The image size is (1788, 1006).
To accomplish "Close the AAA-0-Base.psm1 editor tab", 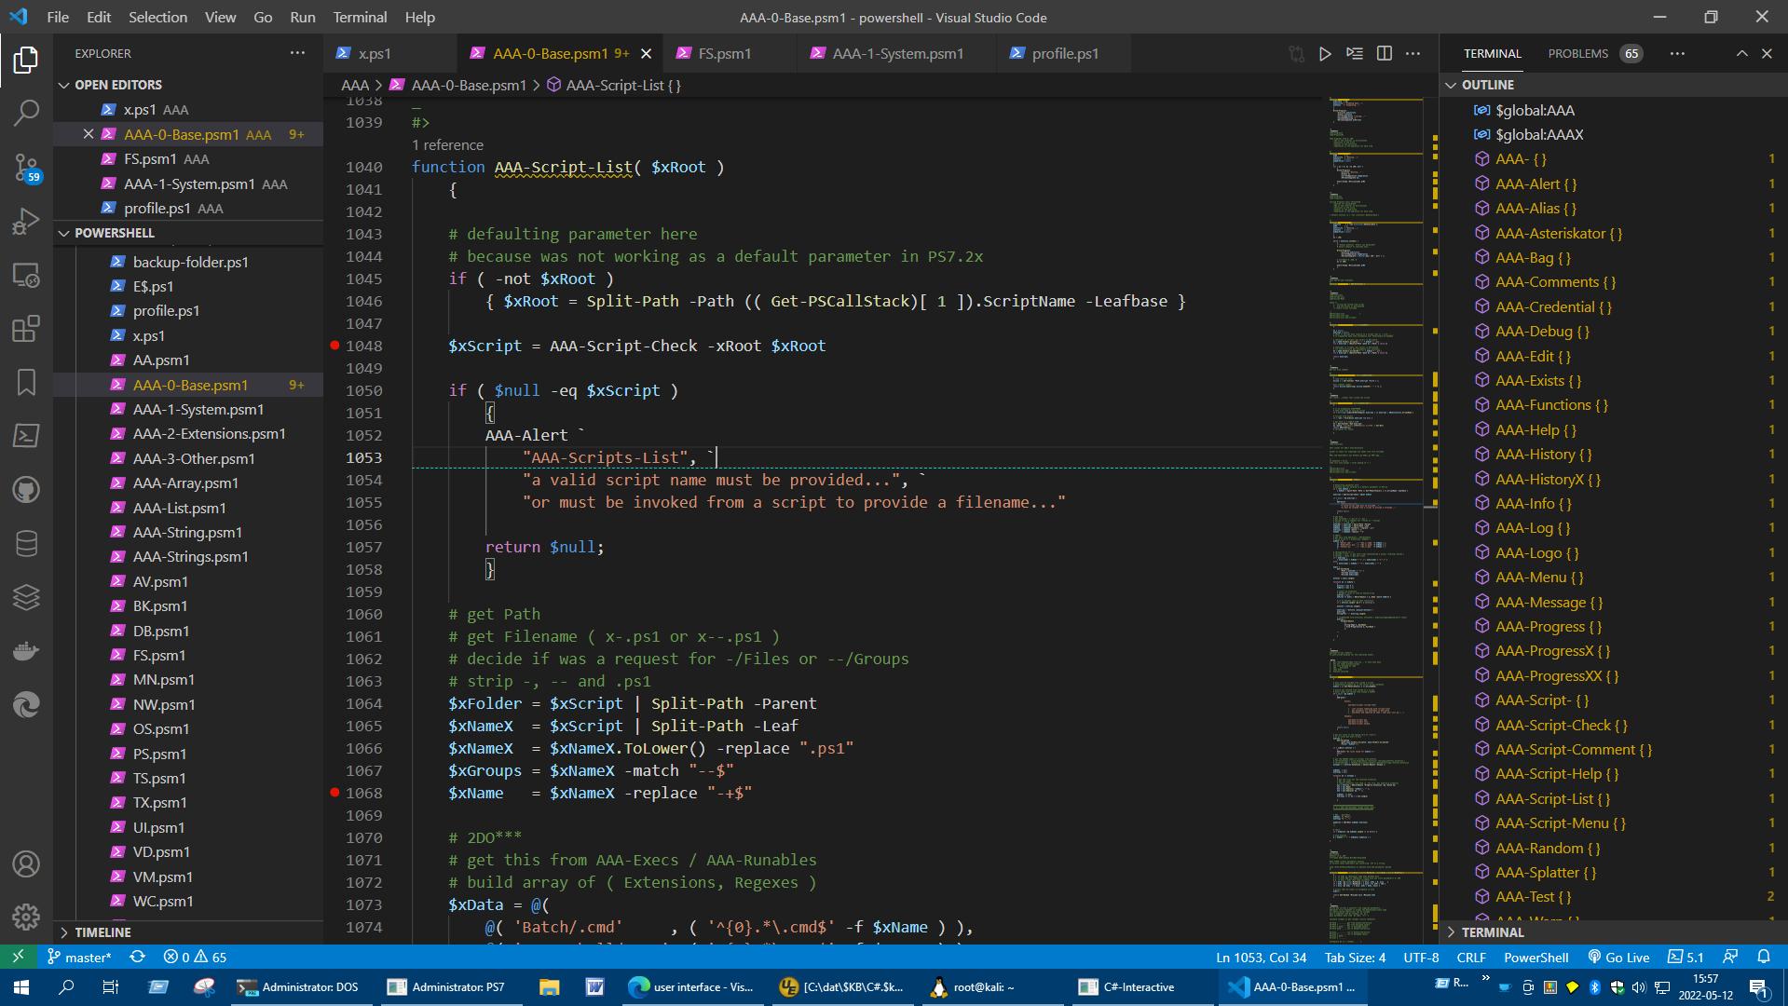I will 647,54.
